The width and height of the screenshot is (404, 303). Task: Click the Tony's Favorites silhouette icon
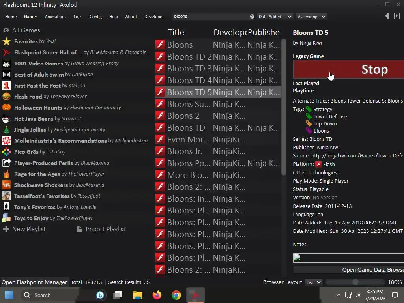pyautogui.click(x=6, y=207)
